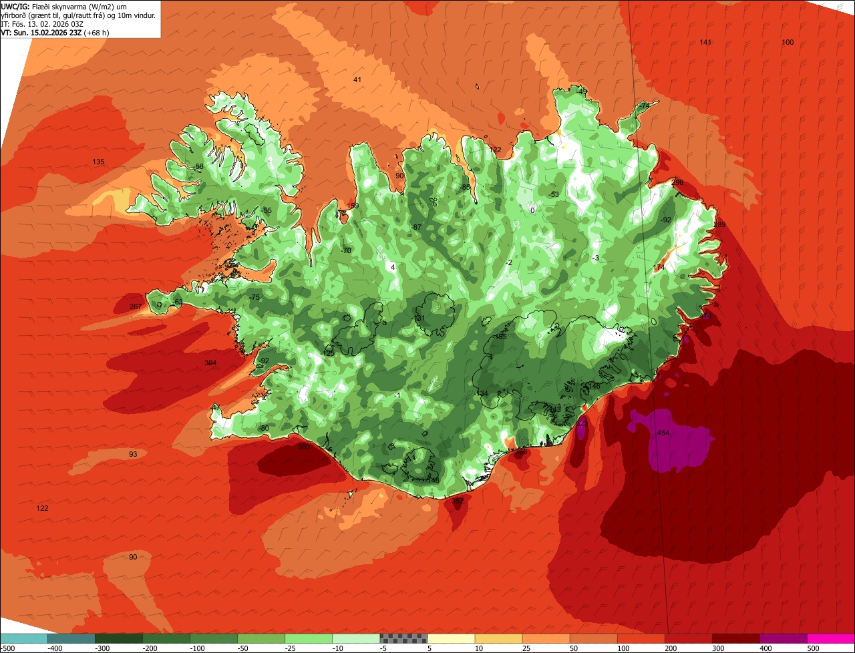Screen dimensions: 855x653
Task: Select the map value '-63' on Snæfellsnes
Action: coord(177,303)
